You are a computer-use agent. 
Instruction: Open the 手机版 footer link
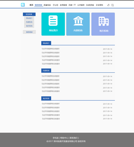(56, 138)
